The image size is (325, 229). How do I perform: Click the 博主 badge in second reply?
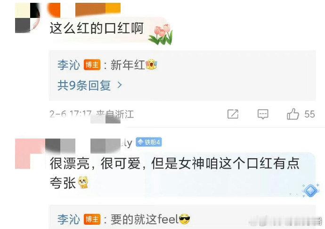tap(92, 219)
